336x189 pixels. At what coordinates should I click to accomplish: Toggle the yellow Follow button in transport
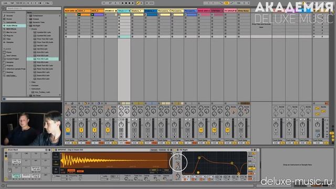[138, 3]
